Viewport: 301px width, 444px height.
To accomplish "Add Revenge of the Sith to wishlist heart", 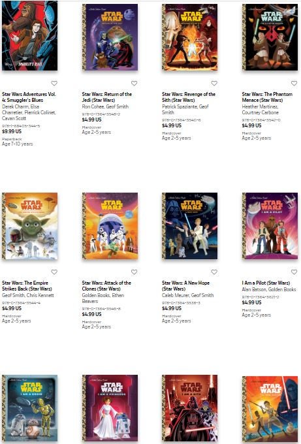I will (x=214, y=84).
